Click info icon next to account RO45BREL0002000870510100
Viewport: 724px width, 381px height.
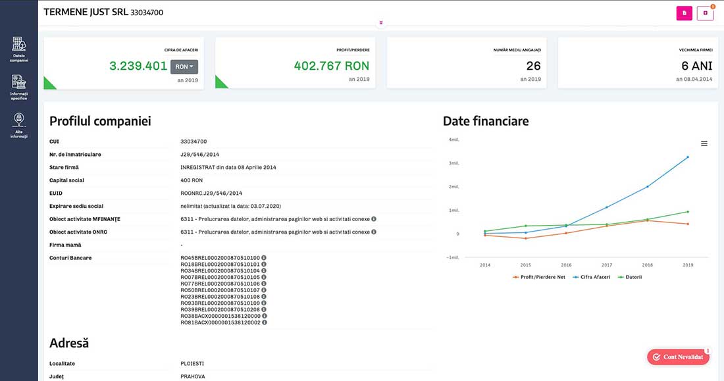(x=264, y=258)
